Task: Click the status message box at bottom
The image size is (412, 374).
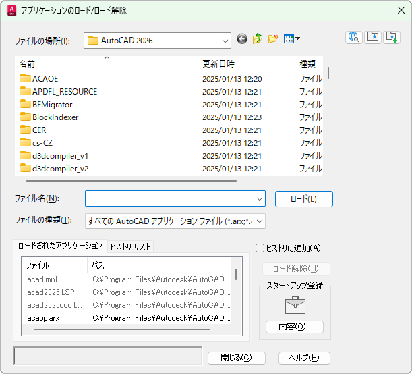Action: pyautogui.click(x=108, y=356)
